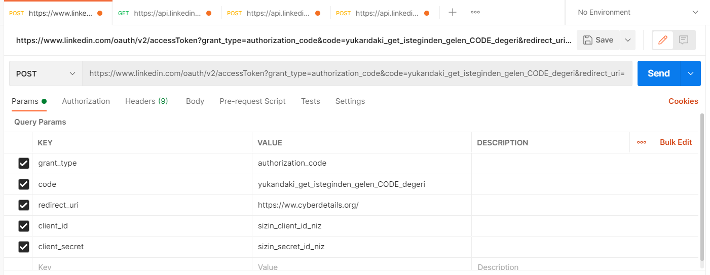
Task: Click the unsaved dot on GET tab
Action: coord(209,13)
